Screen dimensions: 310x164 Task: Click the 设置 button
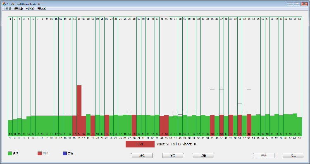pos(203,156)
